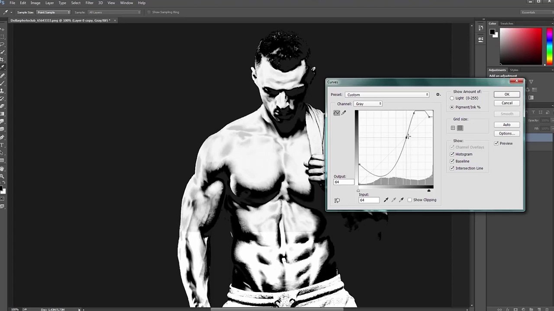Open the Sample Size dropdown
The image size is (554, 311).
click(53, 12)
